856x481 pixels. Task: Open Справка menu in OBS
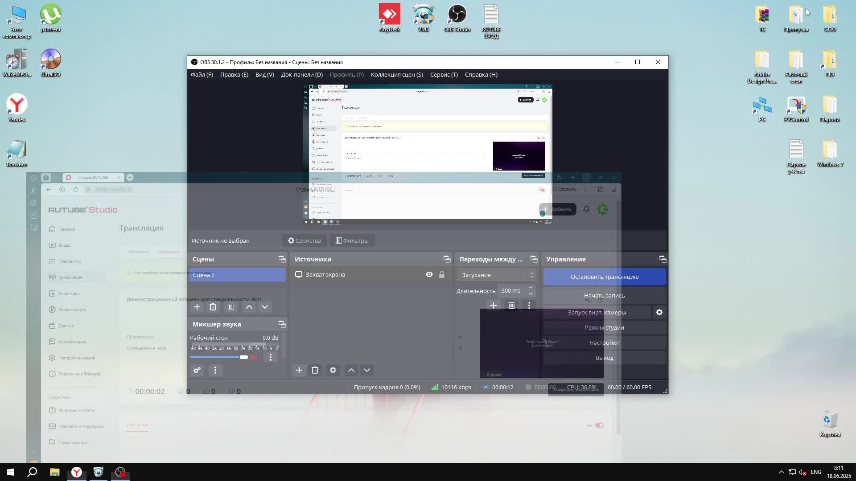[481, 74]
